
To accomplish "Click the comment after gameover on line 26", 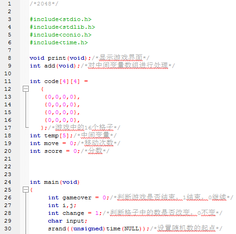I will tap(172, 198).
